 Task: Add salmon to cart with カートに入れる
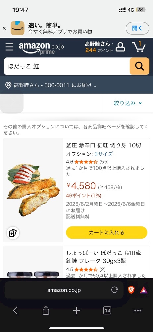point(107,232)
